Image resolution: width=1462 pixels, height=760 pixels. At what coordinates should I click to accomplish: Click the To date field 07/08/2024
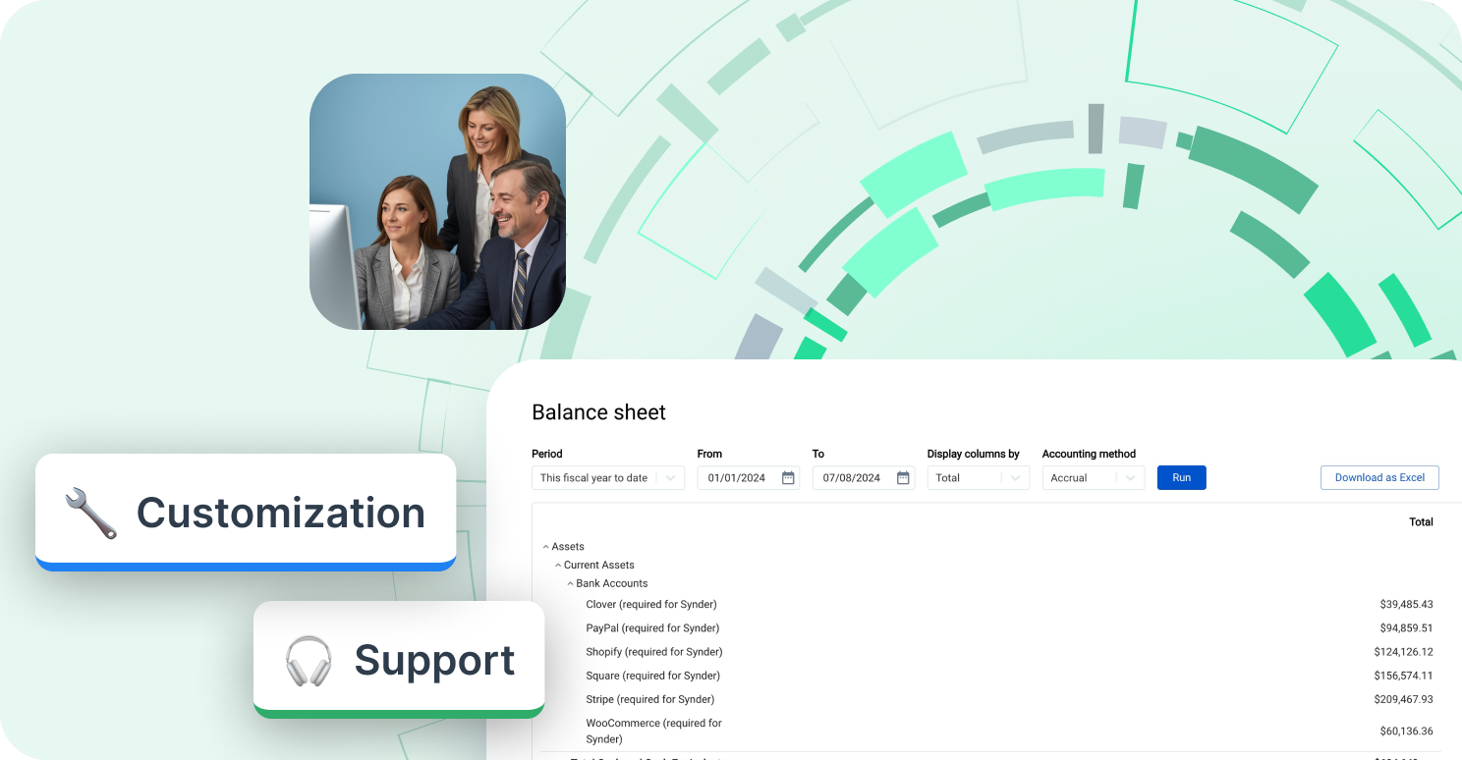863,478
